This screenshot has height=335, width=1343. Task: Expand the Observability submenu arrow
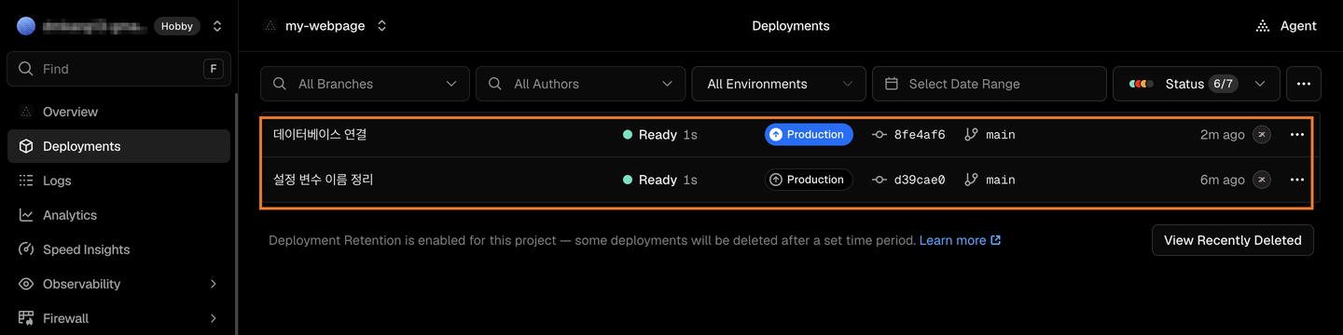pos(214,284)
